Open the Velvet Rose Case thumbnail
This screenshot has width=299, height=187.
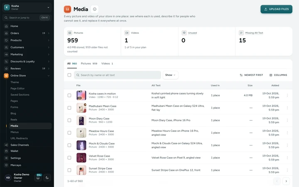(x=81, y=157)
